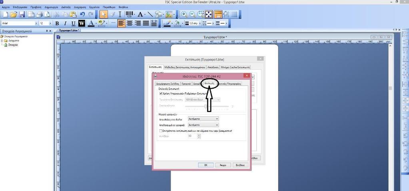Screen dimensions: 409x191
Task: Open the Δημιουργία menu
Action: click(x=51, y=7)
